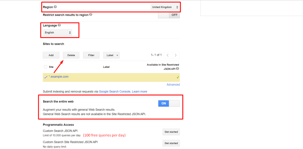303x149 pixels.
Task: Click the green checkmark in the example.com row
Action: pos(178,77)
